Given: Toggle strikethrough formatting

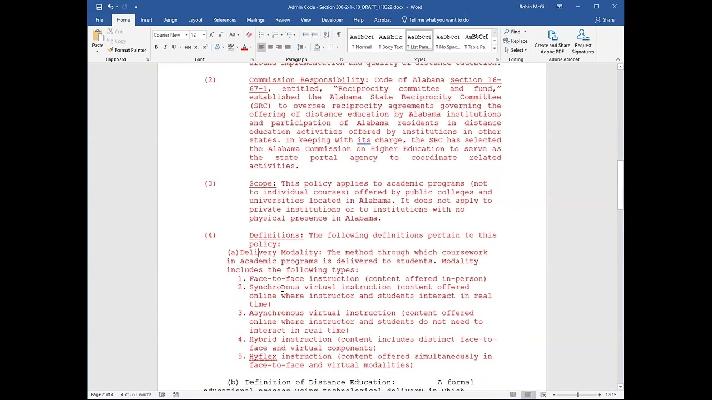Looking at the screenshot, I should (x=187, y=47).
